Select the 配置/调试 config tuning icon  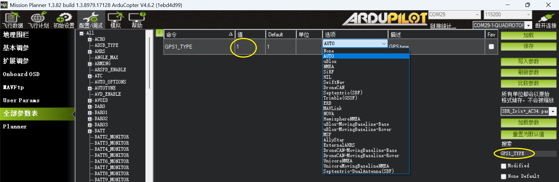point(91,20)
